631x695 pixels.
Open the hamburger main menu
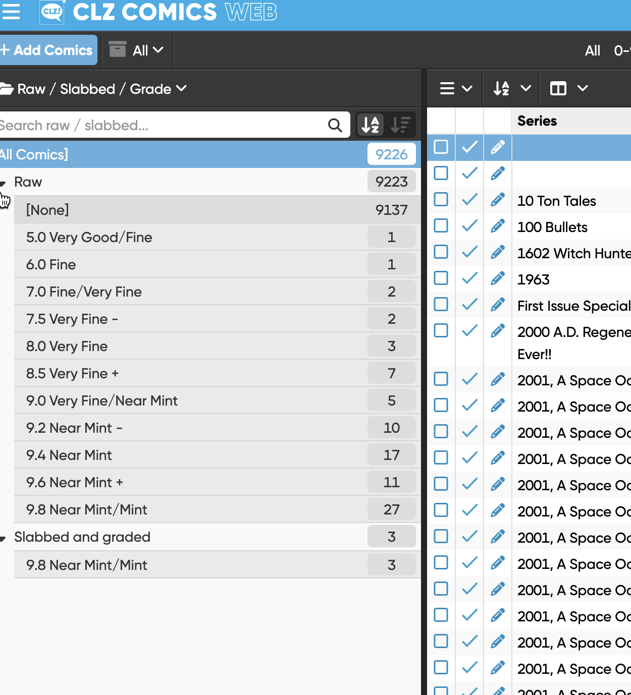coord(11,12)
